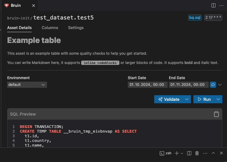This screenshot has width=227, height=162.
Task: Close the terminal panel
Action: (221, 153)
